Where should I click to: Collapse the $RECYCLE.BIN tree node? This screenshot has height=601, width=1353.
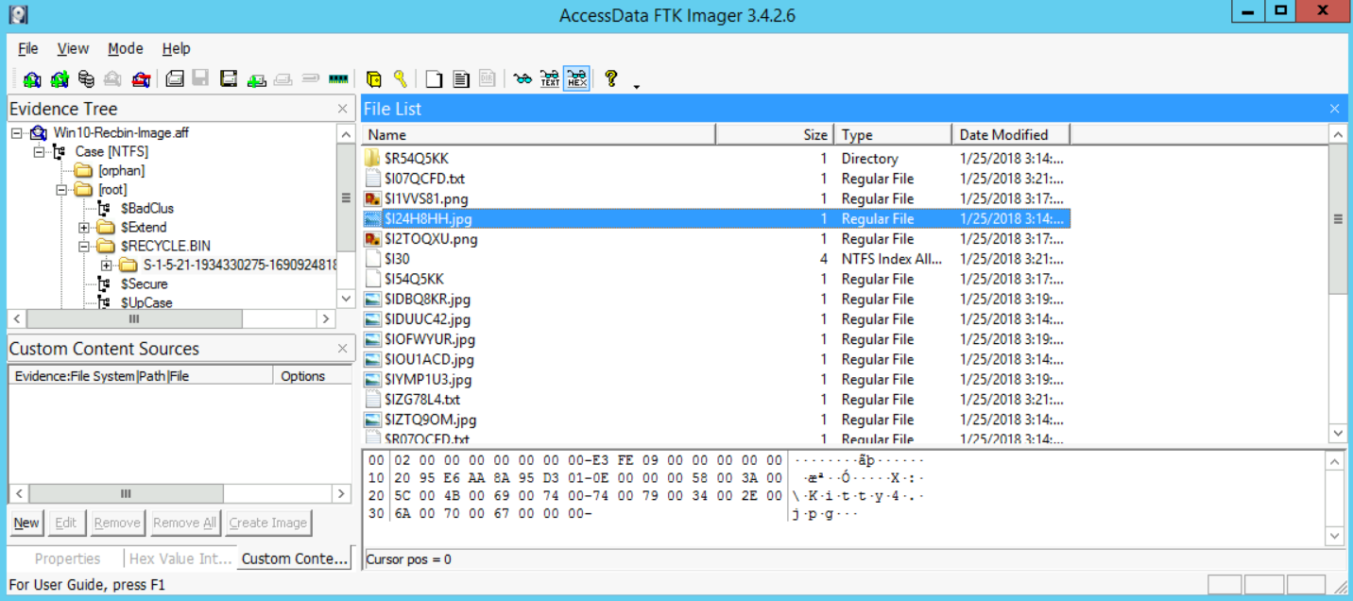pyautogui.click(x=84, y=247)
